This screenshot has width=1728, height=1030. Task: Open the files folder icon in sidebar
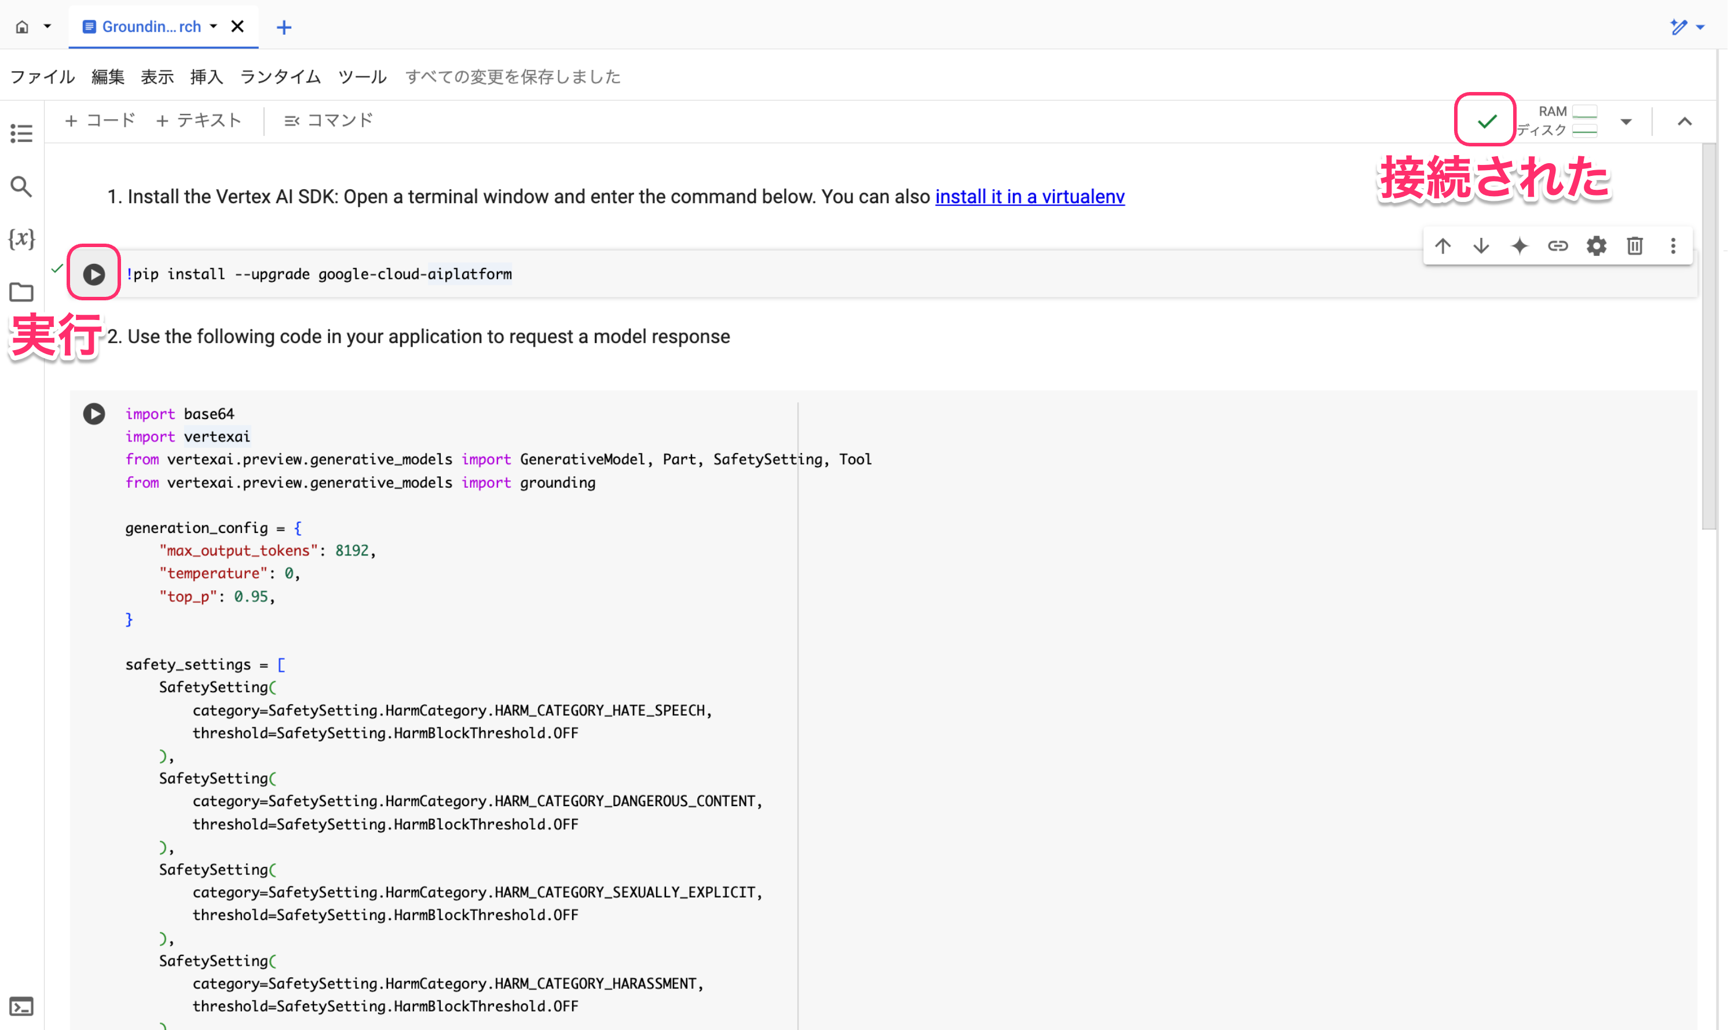click(x=21, y=292)
